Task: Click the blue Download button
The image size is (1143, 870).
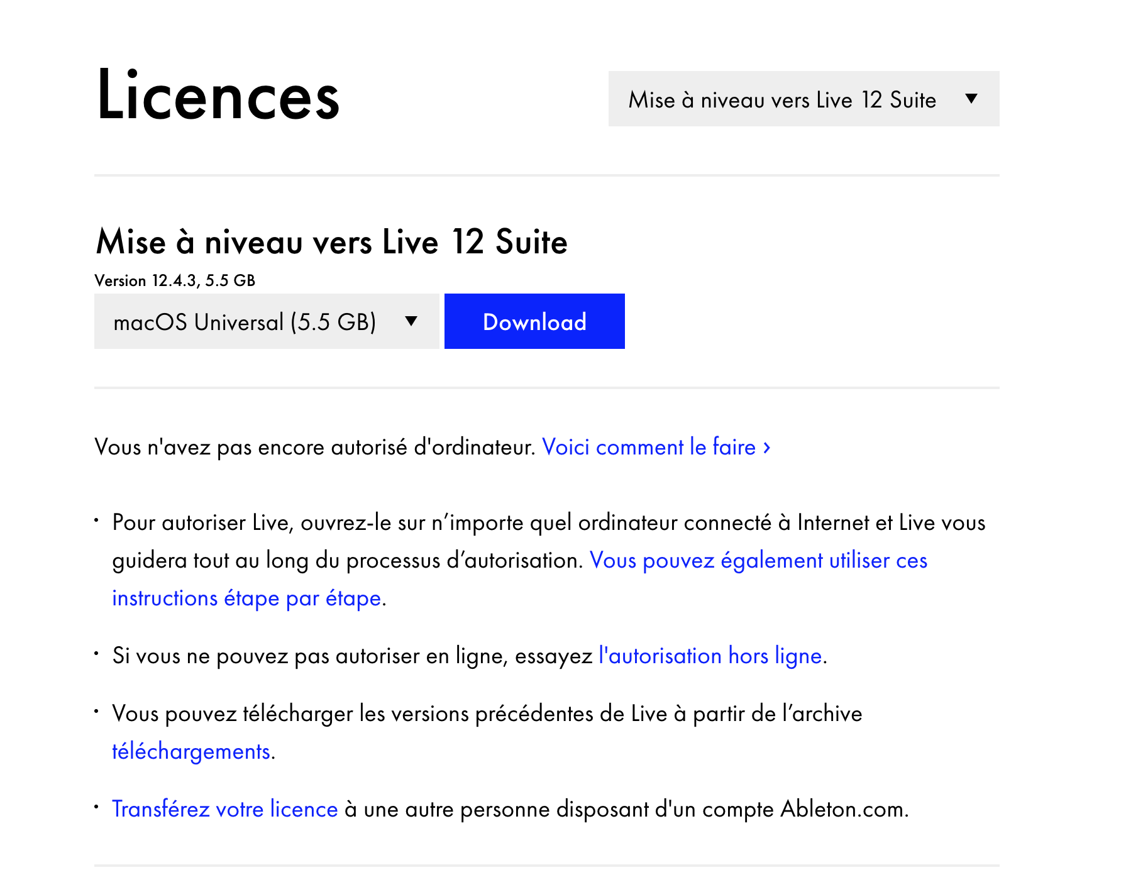Action: (x=534, y=321)
